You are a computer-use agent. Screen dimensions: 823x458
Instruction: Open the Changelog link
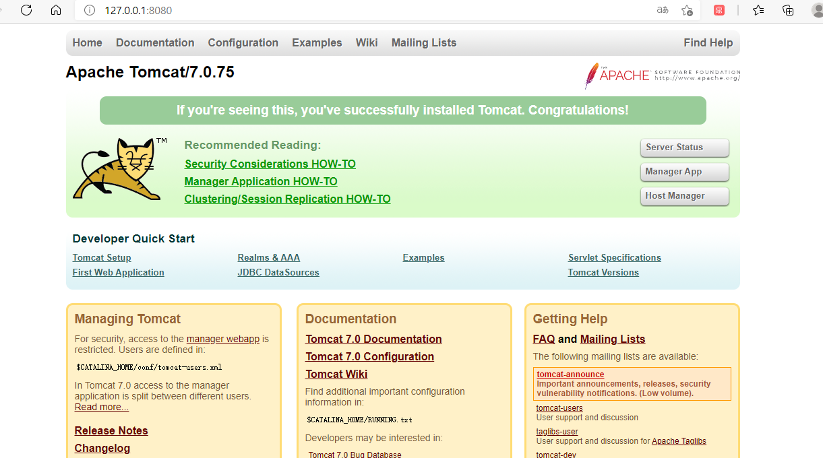pyautogui.click(x=102, y=448)
